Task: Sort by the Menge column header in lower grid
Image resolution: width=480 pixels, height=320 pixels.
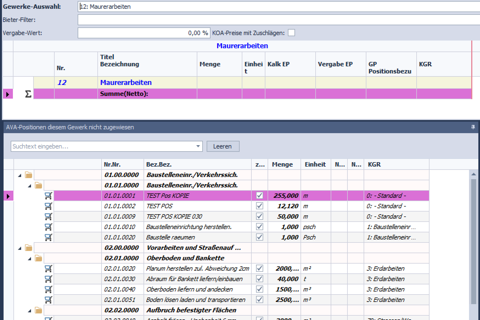Action: [282, 164]
